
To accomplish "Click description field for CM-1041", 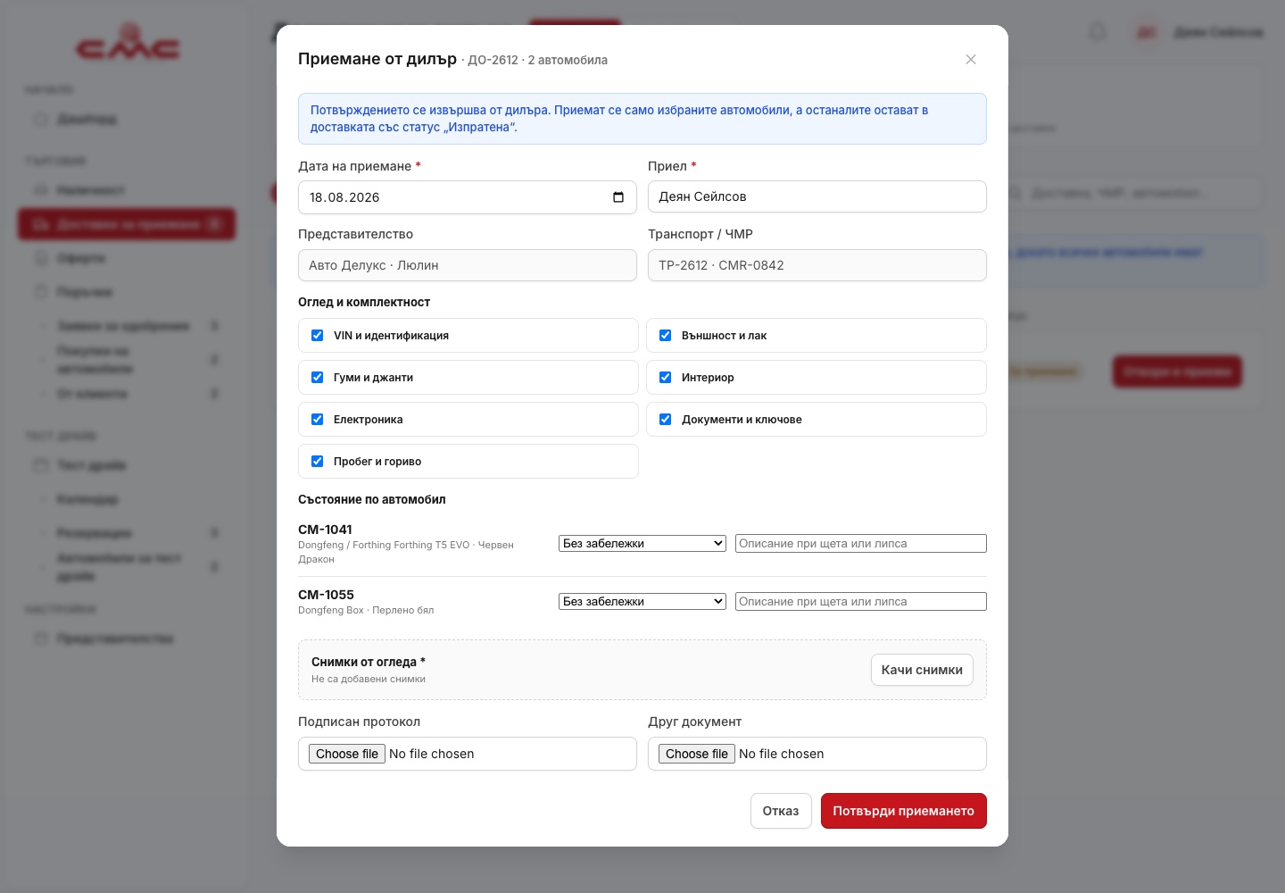I will pyautogui.click(x=861, y=543).
